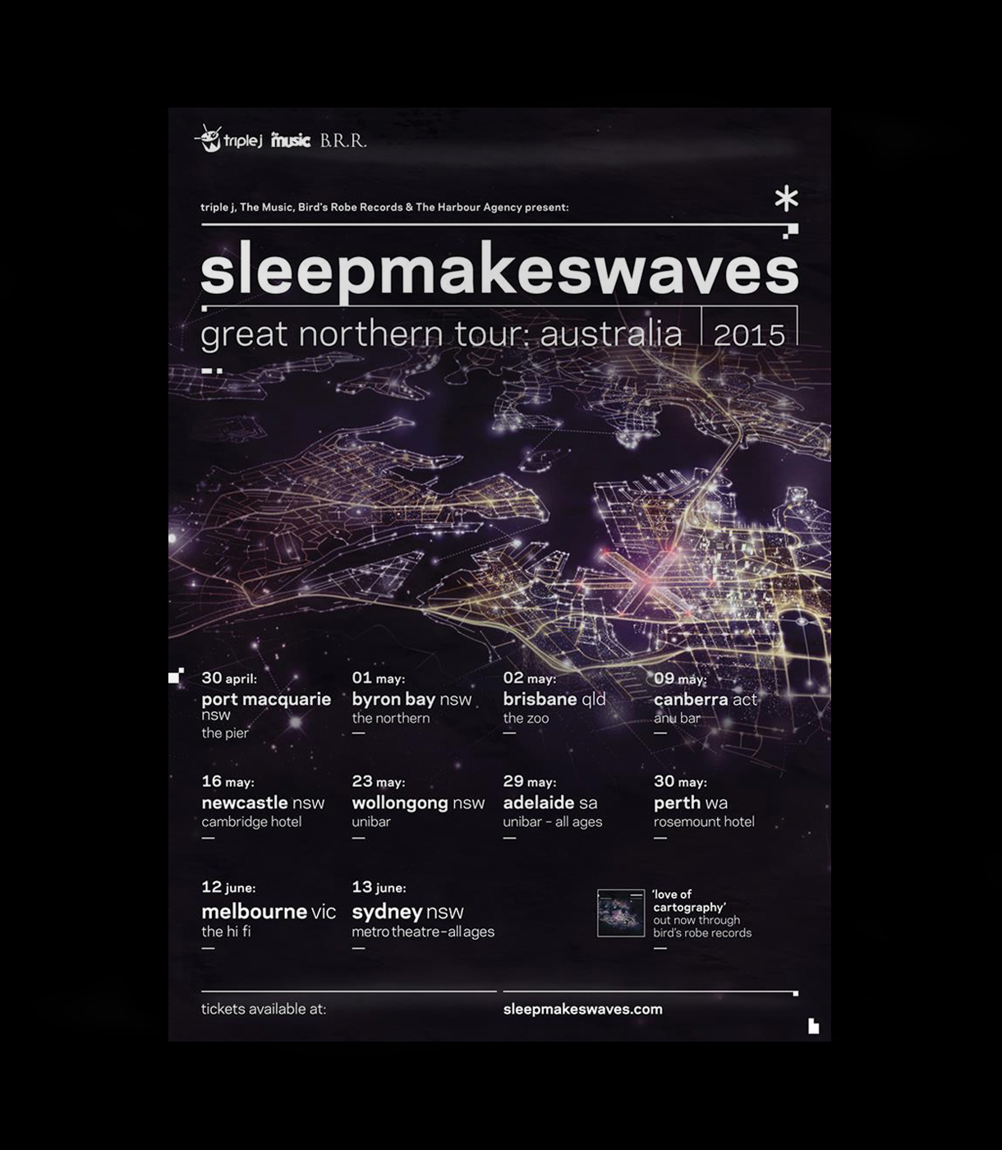Click the '23 may:' date
Viewport: 1002px width, 1150px height.
[379, 782]
